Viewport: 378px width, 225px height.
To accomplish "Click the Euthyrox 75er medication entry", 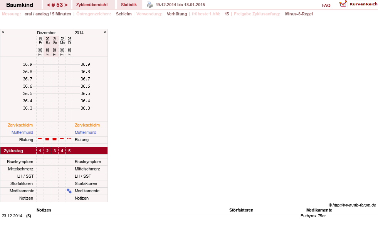I will (313, 216).
